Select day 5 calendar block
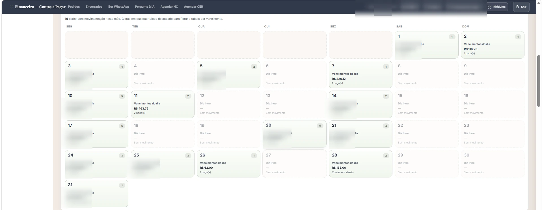The height and width of the screenshot is (210, 542). pyautogui.click(x=228, y=74)
